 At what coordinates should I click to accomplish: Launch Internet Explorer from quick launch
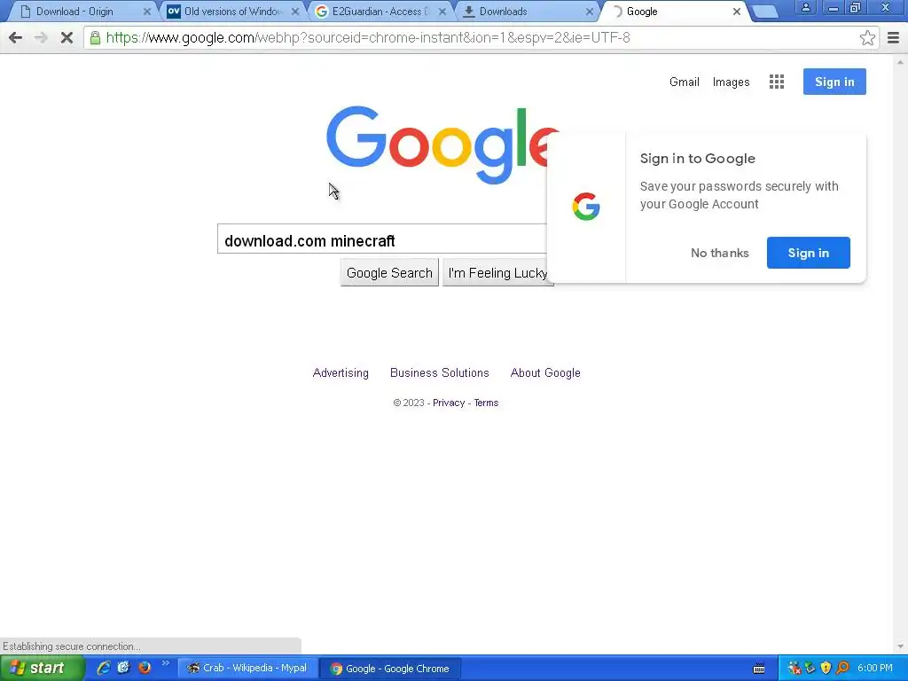point(104,668)
